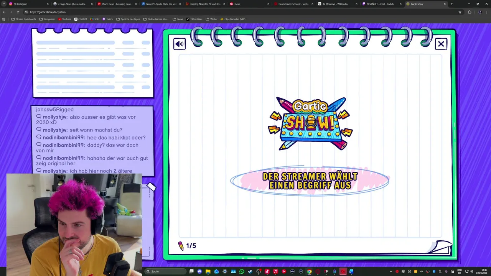Open the site info icon in the address bar
Image resolution: width=491 pixels, height=276 pixels.
[x=26, y=12]
